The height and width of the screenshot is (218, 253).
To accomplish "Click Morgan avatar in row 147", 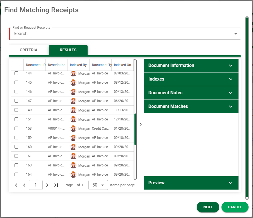I will point(73,101).
